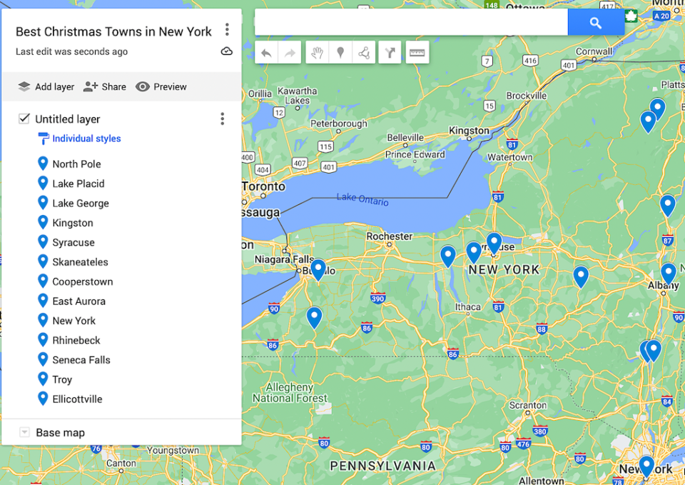
Task: Select the Draw a line tool
Action: pos(364,52)
